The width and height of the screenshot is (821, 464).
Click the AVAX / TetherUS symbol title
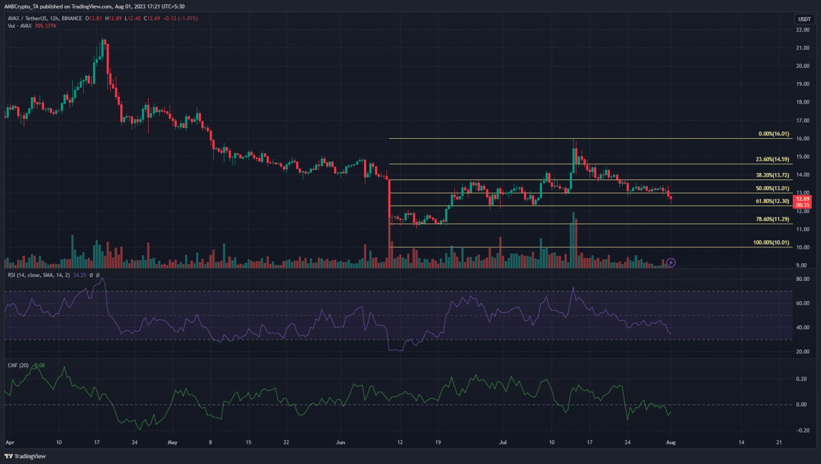coord(29,18)
